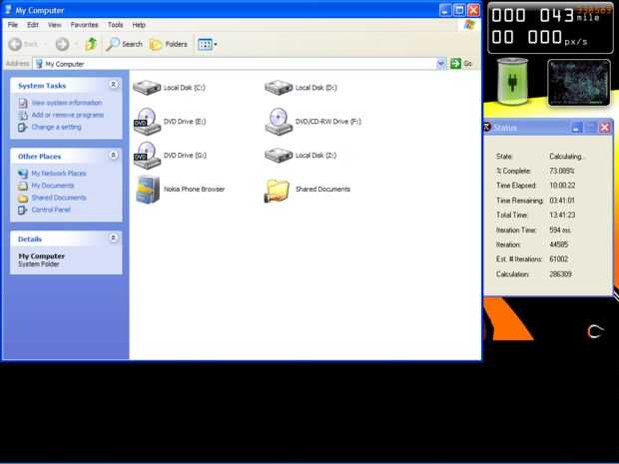Screen dimensions: 619x464
Task: Open the Favorites menu
Action: click(84, 25)
